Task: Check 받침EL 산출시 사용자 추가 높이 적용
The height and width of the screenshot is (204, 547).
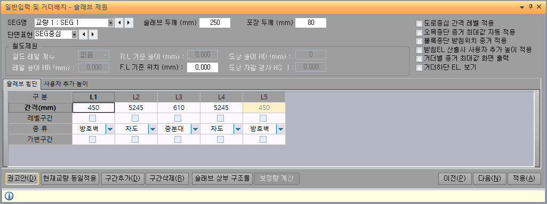Action: (420, 50)
